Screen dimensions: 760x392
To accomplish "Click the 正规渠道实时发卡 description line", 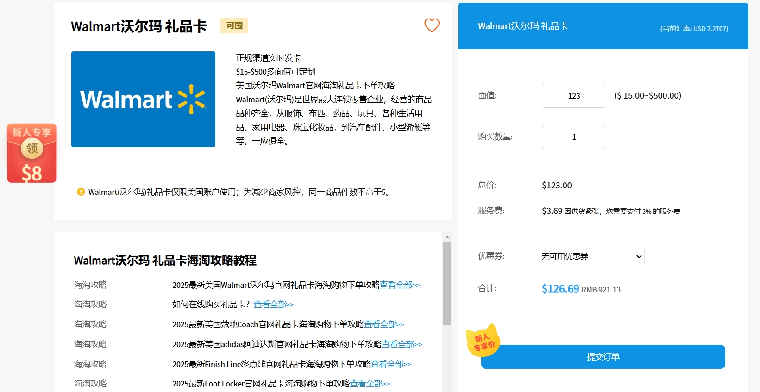I will [268, 58].
